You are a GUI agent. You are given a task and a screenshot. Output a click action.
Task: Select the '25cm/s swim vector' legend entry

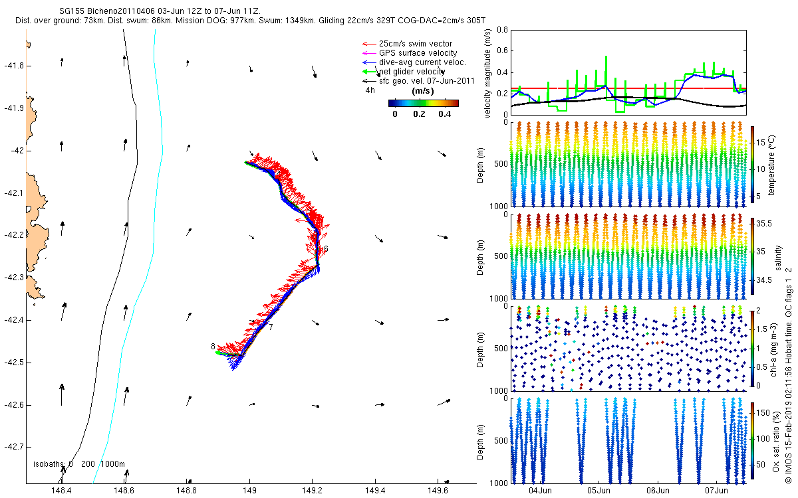pos(416,44)
